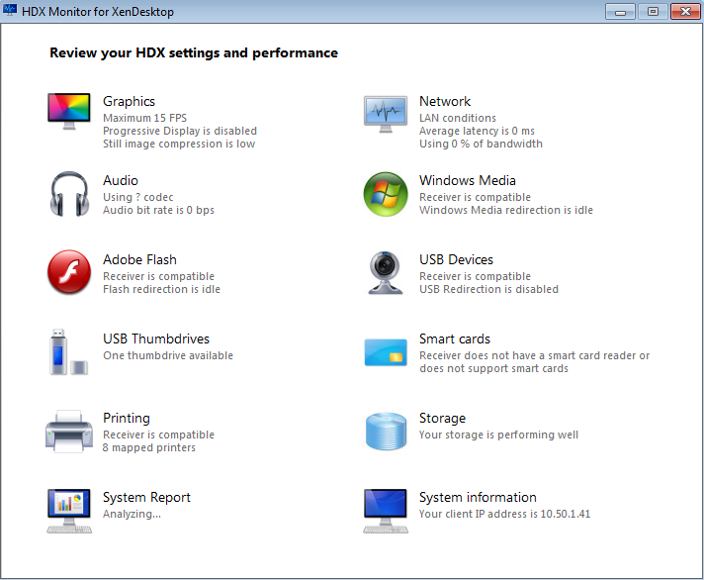Click the Network heading text
704x580 pixels.
pos(444,101)
